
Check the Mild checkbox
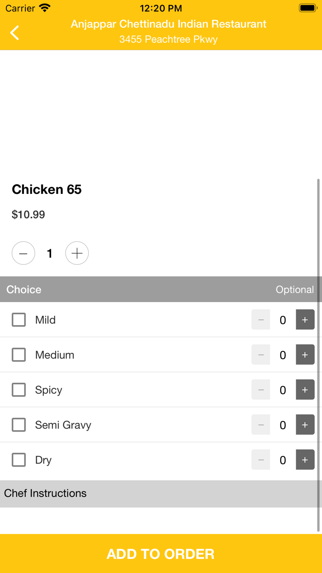(x=19, y=320)
